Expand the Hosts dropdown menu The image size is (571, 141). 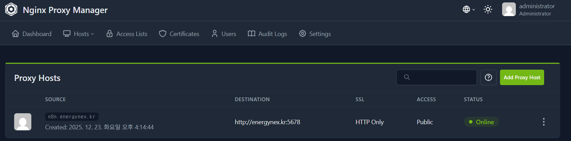click(x=79, y=34)
